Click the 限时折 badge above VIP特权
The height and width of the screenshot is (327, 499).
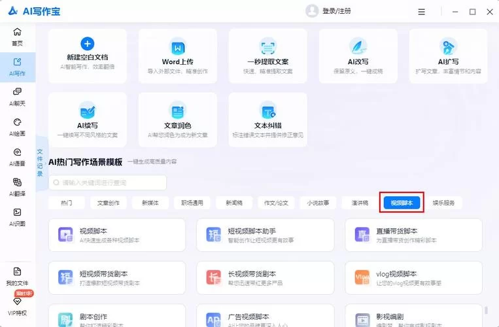[24, 293]
